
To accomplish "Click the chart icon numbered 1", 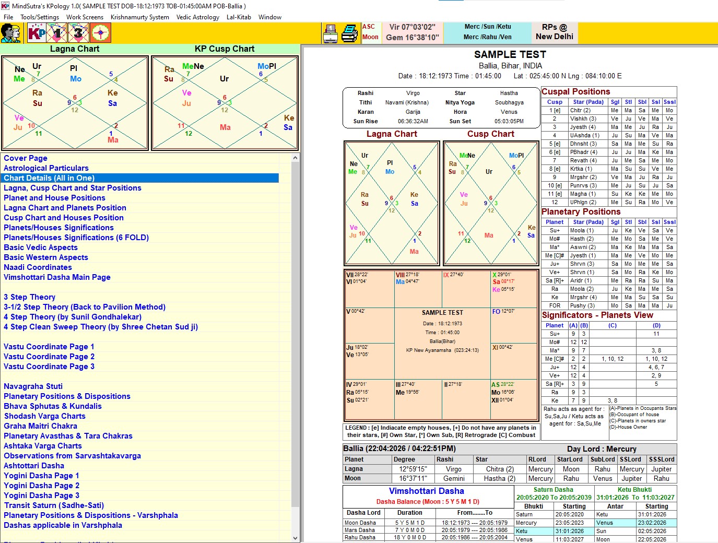I will [x=57, y=33].
